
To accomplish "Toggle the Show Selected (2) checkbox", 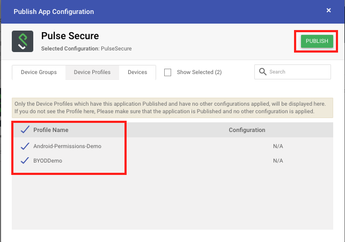I will 167,72.
